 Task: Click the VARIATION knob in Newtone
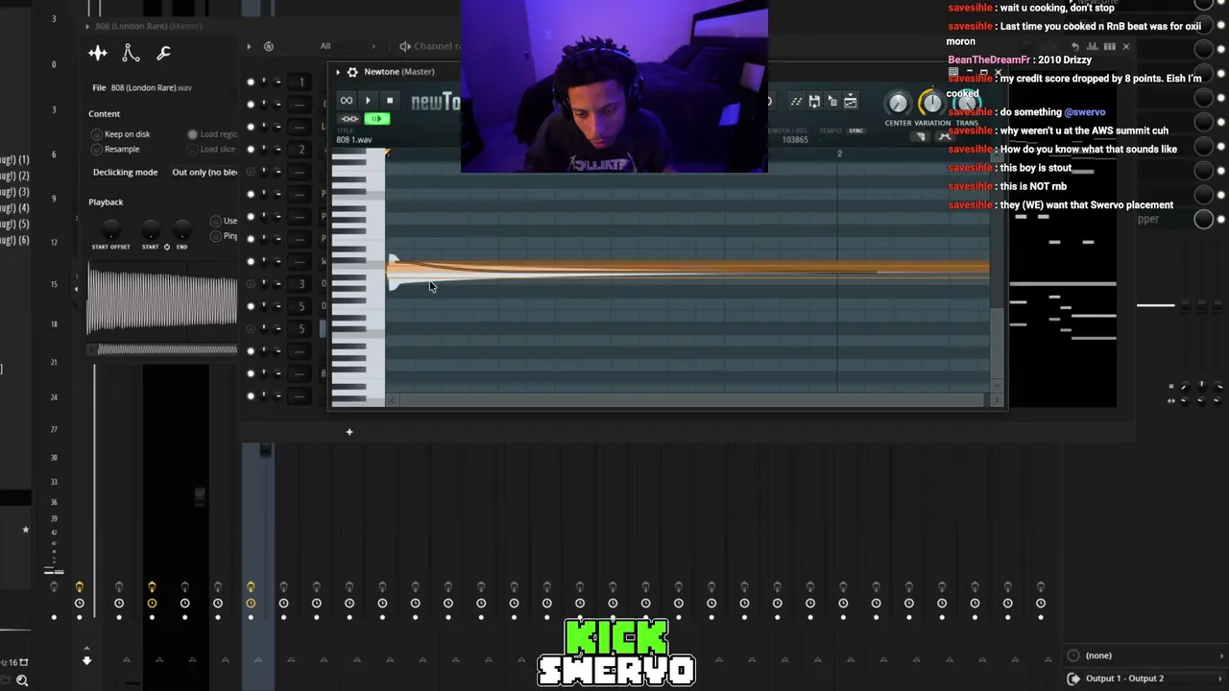point(931,104)
